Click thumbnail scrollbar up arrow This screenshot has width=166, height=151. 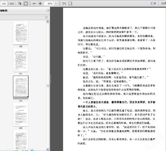point(48,21)
